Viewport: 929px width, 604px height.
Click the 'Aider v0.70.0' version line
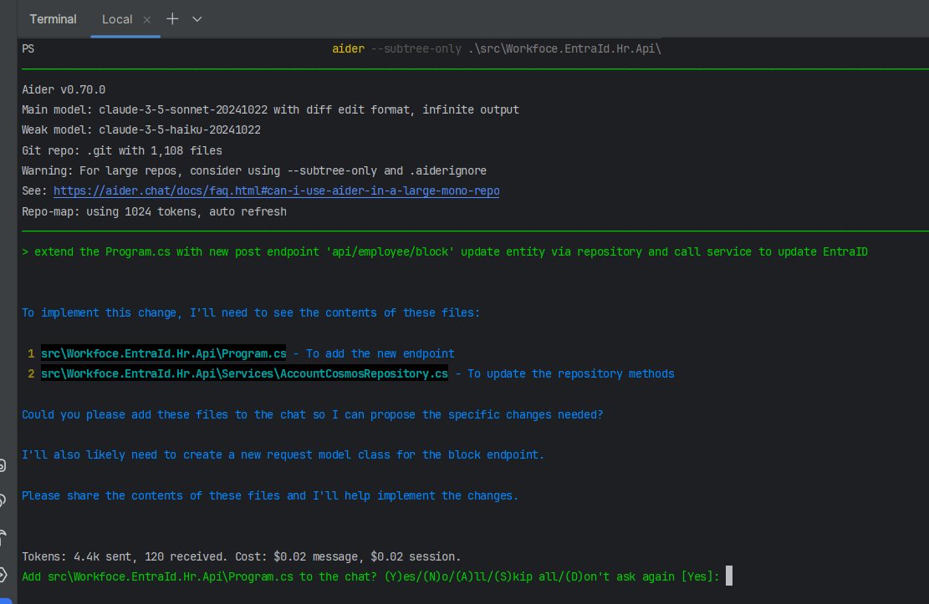point(64,89)
